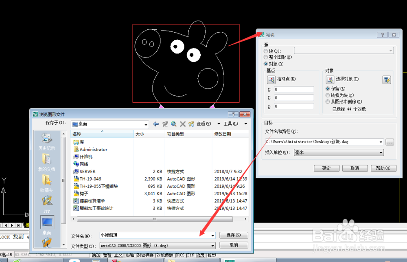Toggle DUCS in the status bar
This screenshot has width=407, height=262.
[x=180, y=255]
